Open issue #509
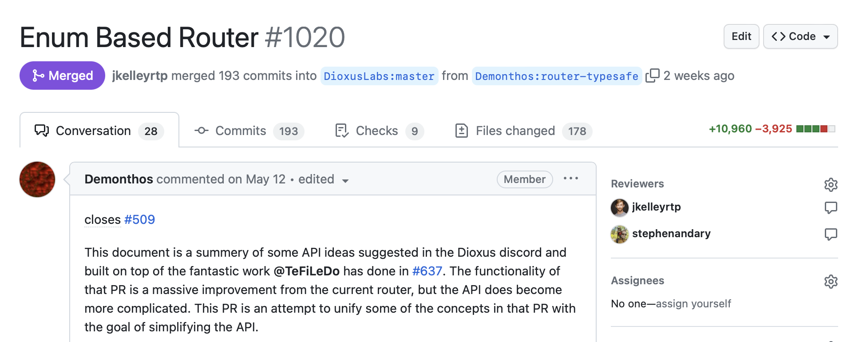Image resolution: width=855 pixels, height=342 pixels. click(139, 219)
